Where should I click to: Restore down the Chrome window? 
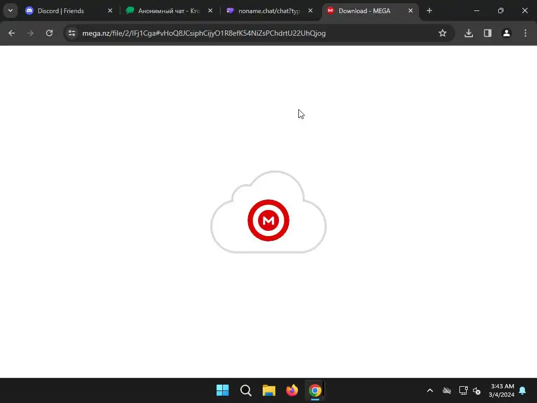tap(501, 10)
